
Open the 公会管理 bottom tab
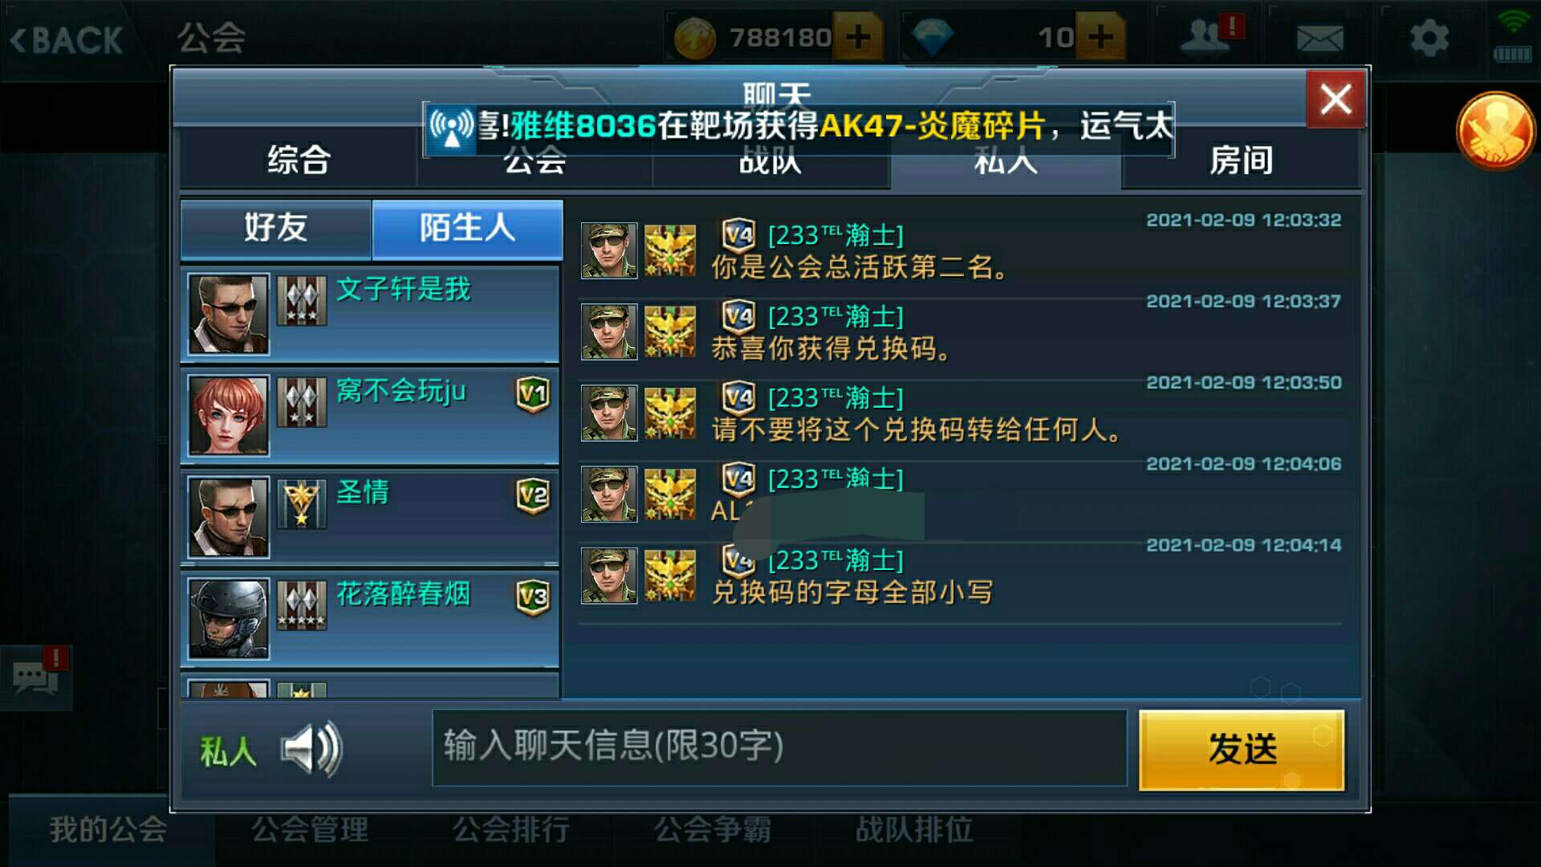310,829
